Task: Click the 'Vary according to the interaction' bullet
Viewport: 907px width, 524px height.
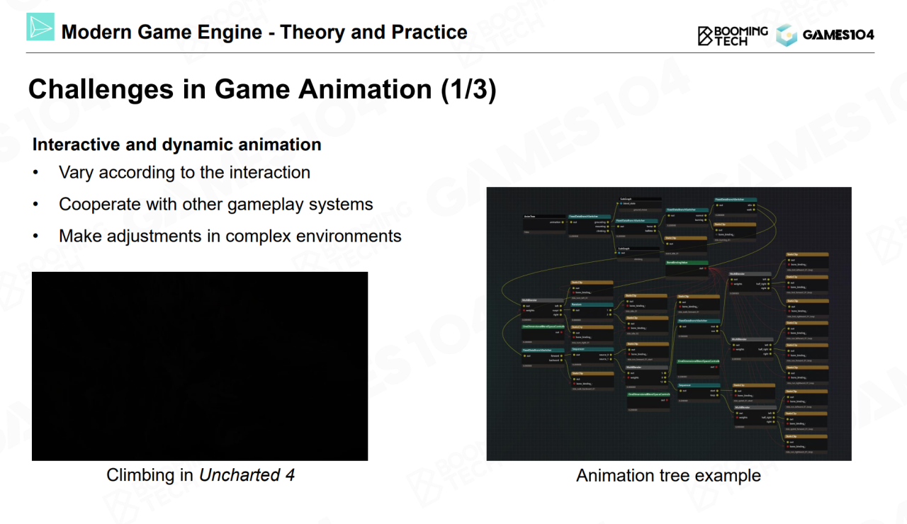Action: coord(184,172)
